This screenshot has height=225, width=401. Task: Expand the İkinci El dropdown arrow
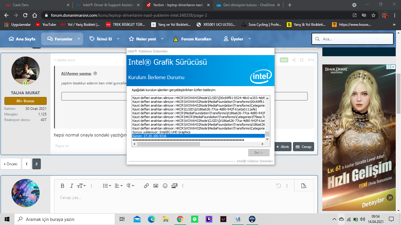pos(118,39)
